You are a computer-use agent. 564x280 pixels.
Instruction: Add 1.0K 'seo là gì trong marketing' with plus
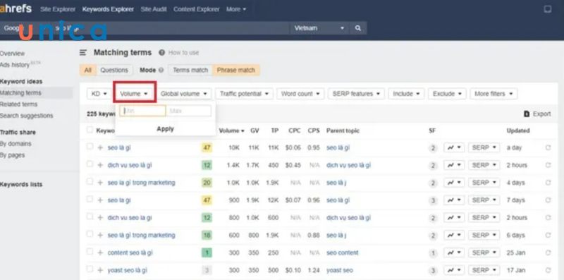pos(100,183)
